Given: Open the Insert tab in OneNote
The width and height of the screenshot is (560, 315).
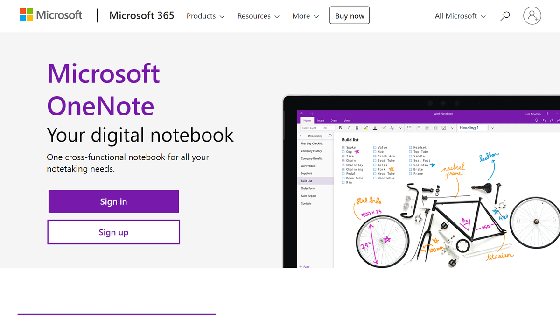Looking at the screenshot, I should coord(321,120).
